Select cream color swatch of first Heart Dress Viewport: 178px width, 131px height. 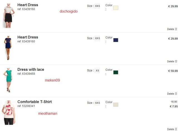coord(116,8)
